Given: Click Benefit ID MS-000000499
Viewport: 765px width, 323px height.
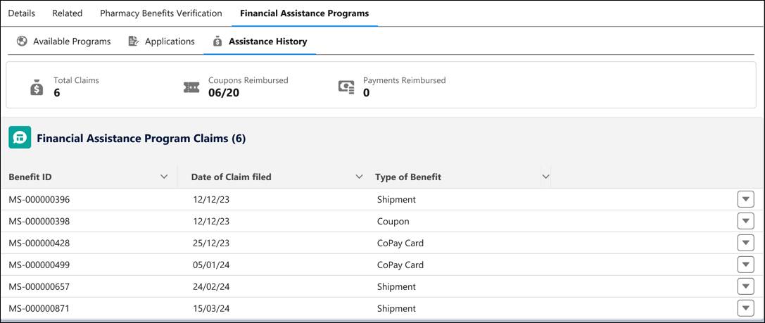Looking at the screenshot, I should 39,265.
